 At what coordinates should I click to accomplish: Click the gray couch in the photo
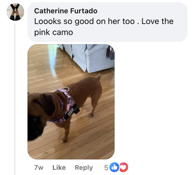pyautogui.click(x=87, y=58)
